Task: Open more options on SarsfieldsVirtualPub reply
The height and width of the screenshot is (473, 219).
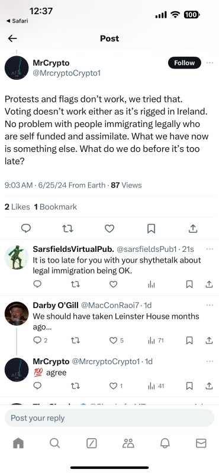Action: point(210,249)
